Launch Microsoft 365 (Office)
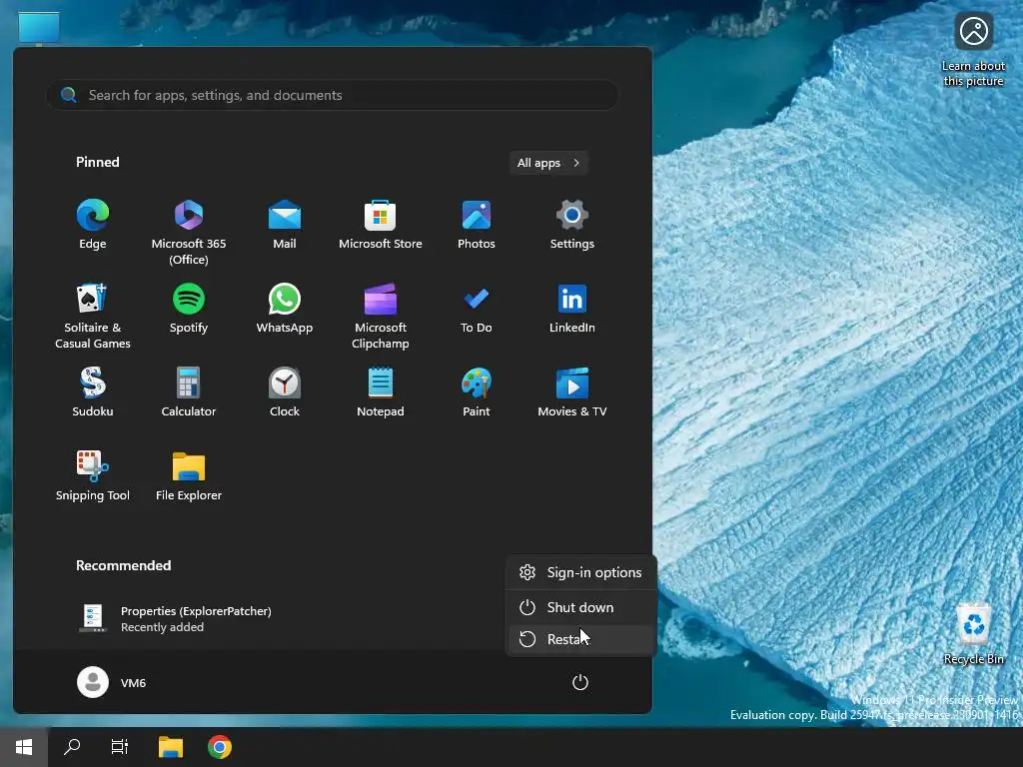 (x=189, y=232)
